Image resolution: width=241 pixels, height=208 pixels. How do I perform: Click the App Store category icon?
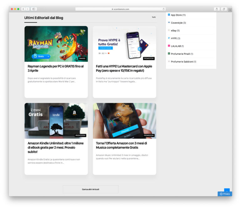click(169, 15)
